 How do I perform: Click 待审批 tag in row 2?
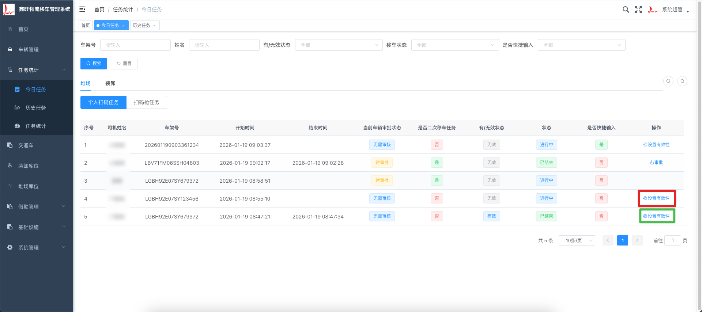(x=382, y=163)
